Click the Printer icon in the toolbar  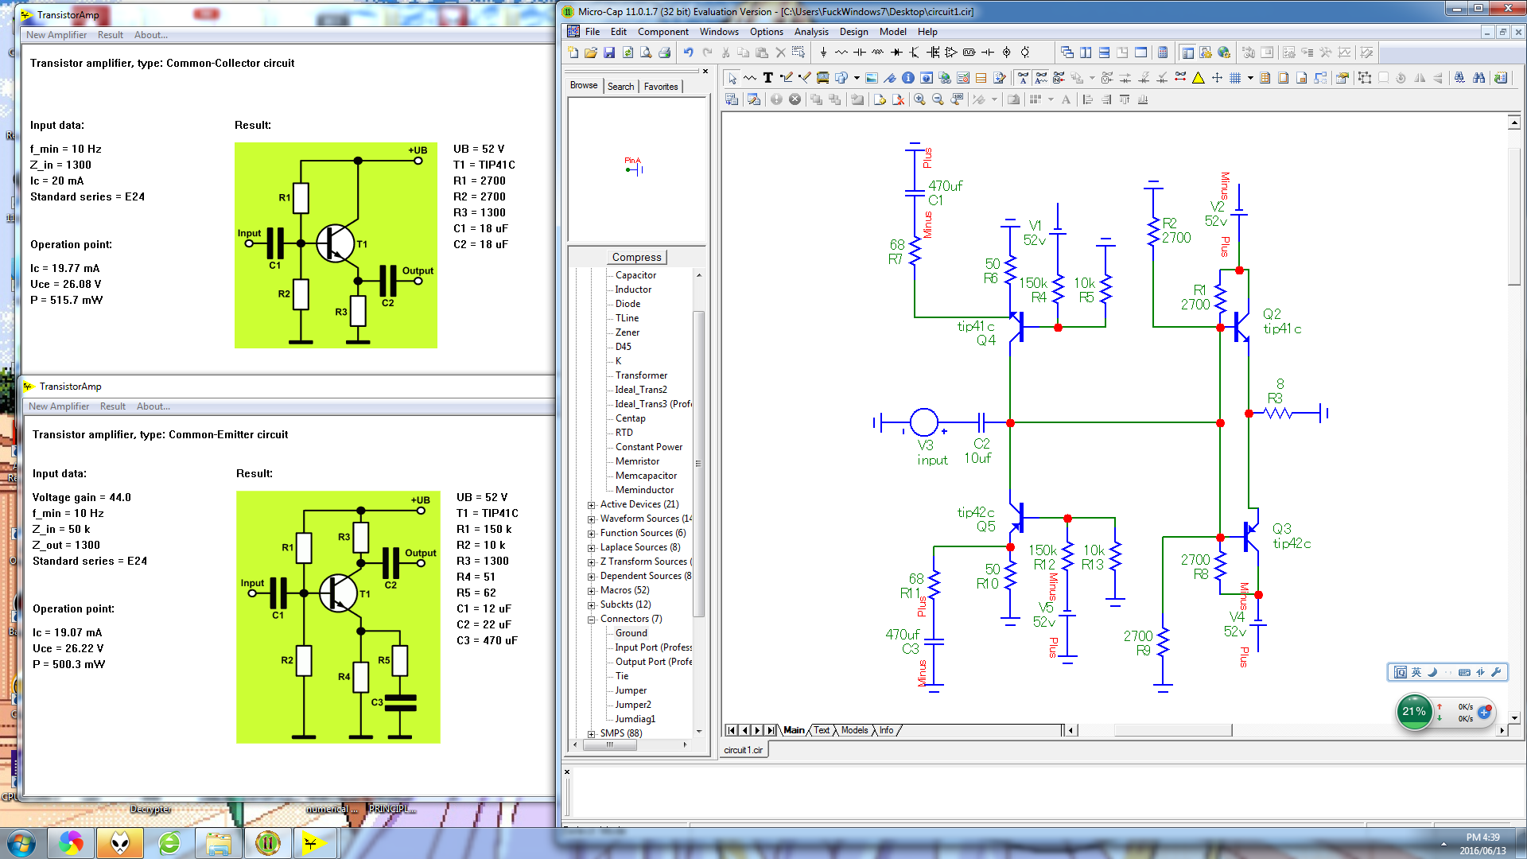664,52
